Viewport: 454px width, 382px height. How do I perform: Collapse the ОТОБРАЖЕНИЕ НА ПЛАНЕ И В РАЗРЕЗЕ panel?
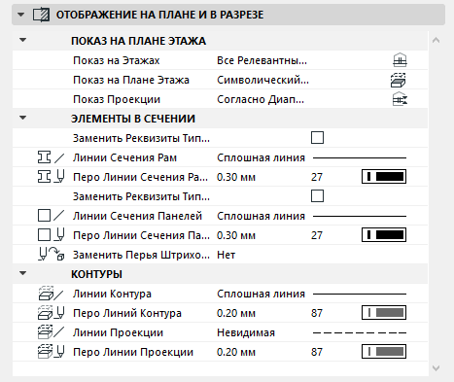[20, 15]
